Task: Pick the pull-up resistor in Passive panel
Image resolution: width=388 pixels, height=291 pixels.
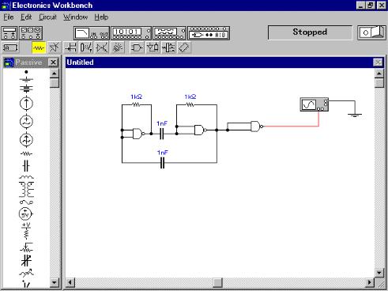Action: coord(26,230)
